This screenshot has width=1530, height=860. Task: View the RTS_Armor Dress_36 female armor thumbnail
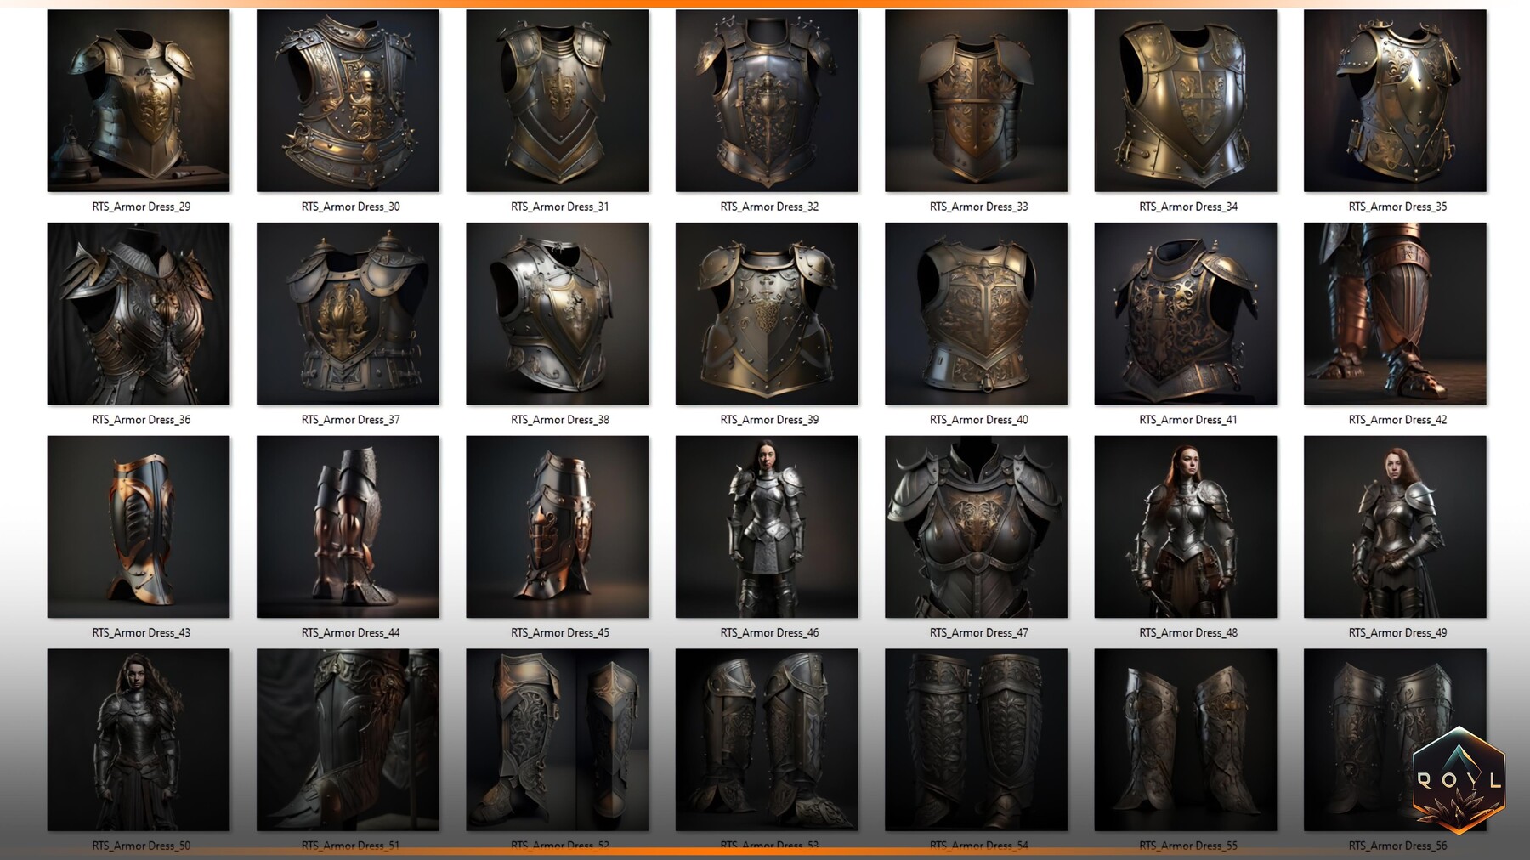click(139, 314)
